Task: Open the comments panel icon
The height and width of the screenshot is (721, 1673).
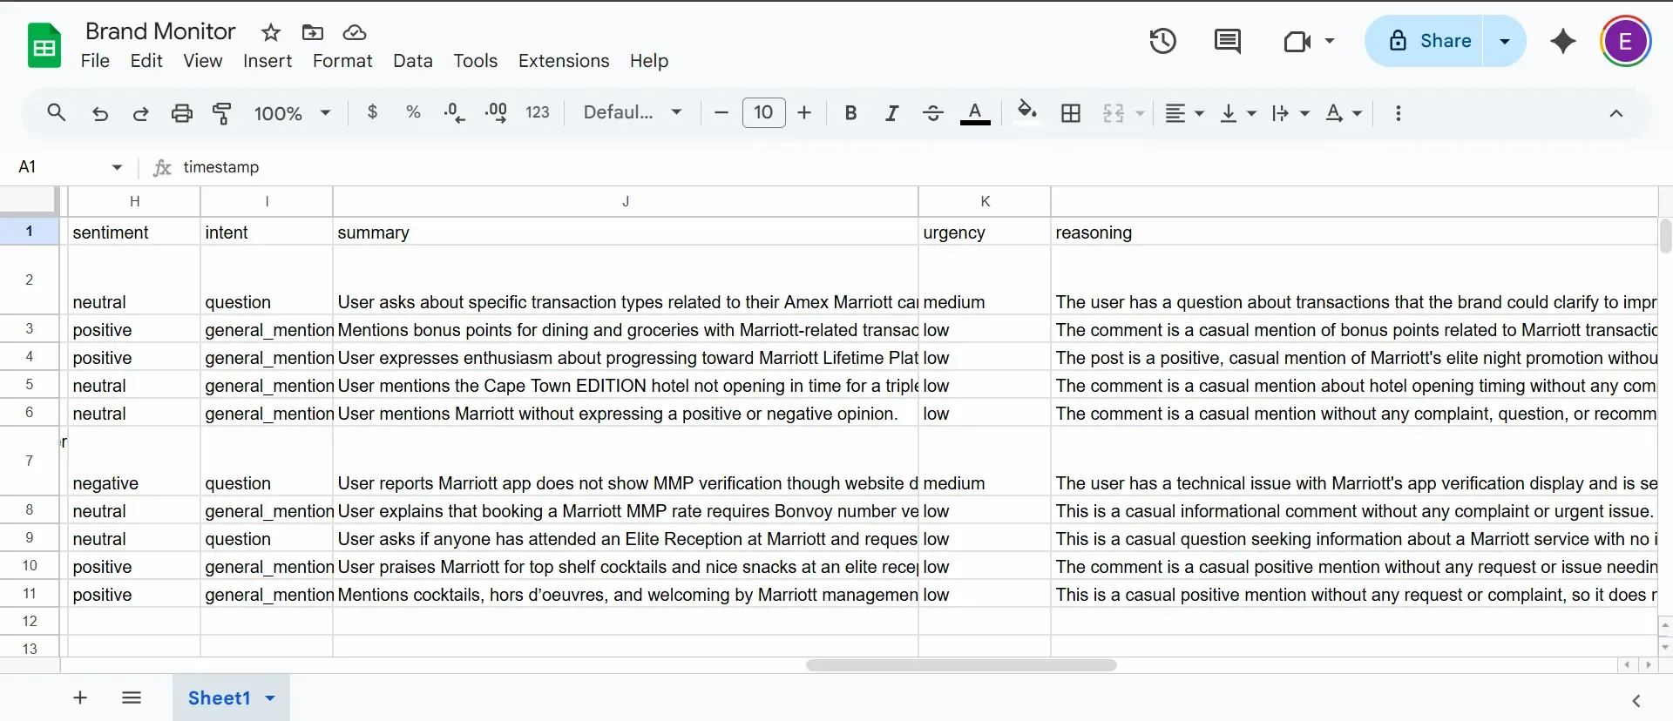Action: [1228, 41]
